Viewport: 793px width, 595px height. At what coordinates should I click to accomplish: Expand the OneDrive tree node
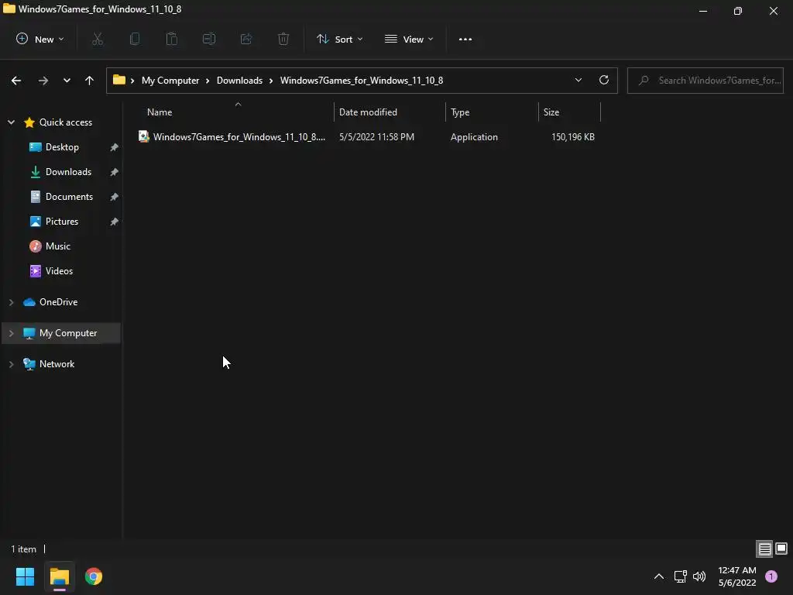click(11, 302)
